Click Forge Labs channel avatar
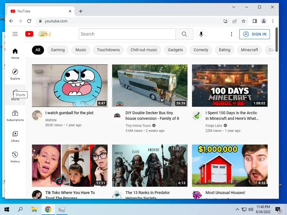This screenshot has height=215, width=287. pos(197,115)
